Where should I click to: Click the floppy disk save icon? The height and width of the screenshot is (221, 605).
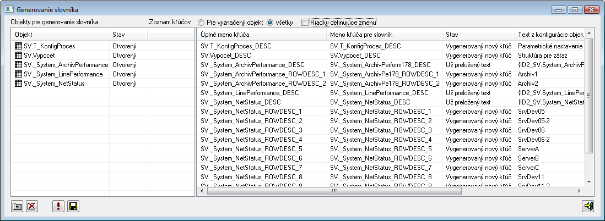pos(72,206)
